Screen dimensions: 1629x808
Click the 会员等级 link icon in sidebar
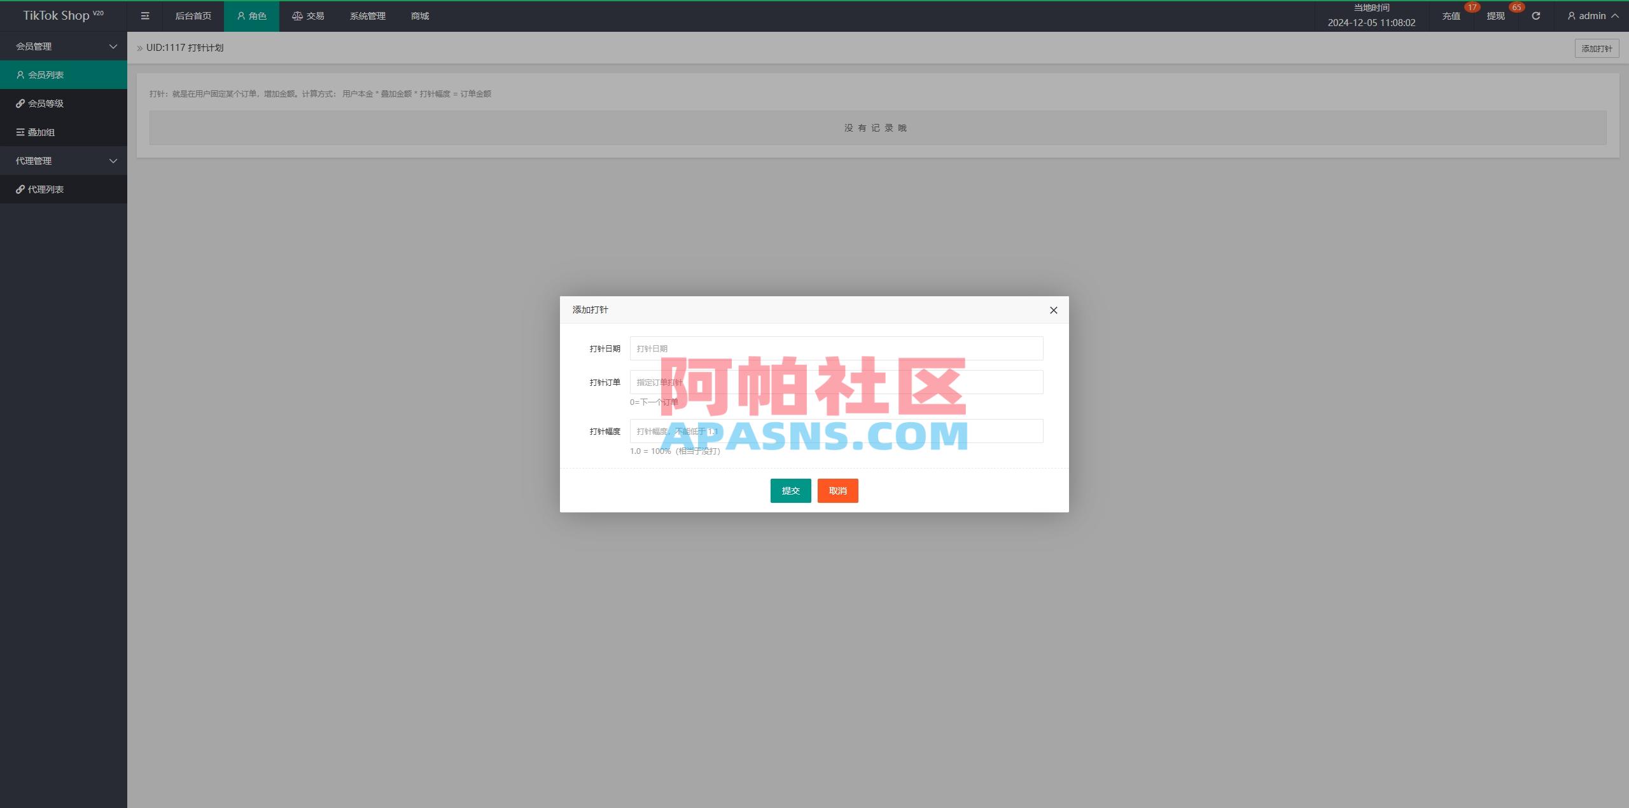(20, 103)
